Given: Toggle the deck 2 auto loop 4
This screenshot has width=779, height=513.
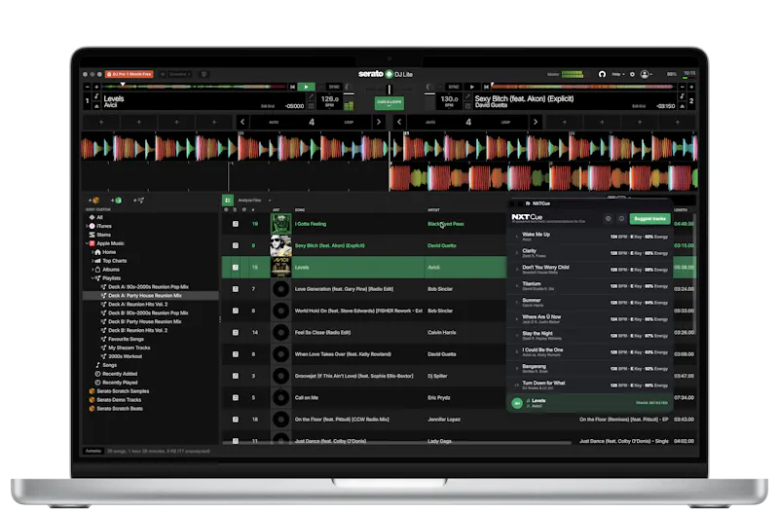Looking at the screenshot, I should [468, 122].
